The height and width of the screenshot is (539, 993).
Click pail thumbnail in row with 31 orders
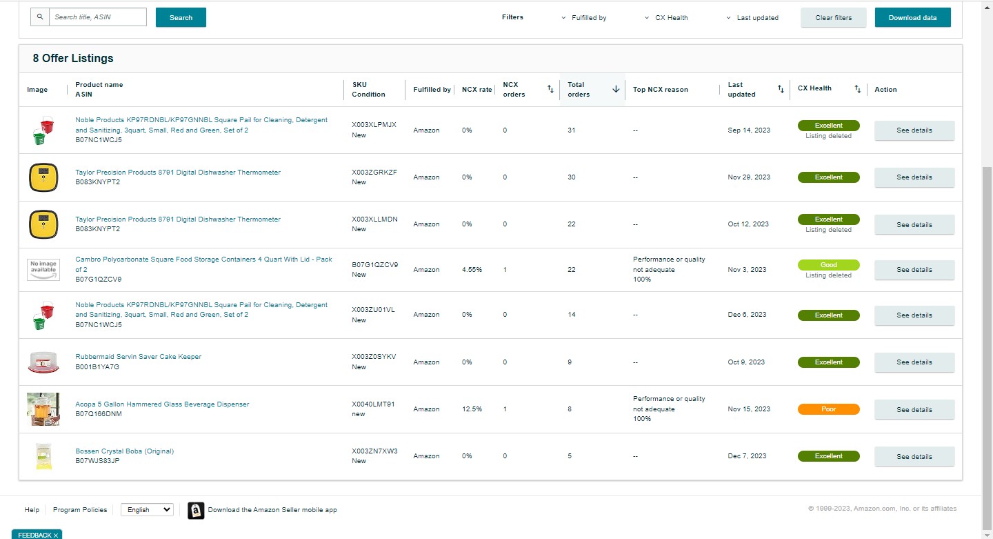point(43,130)
